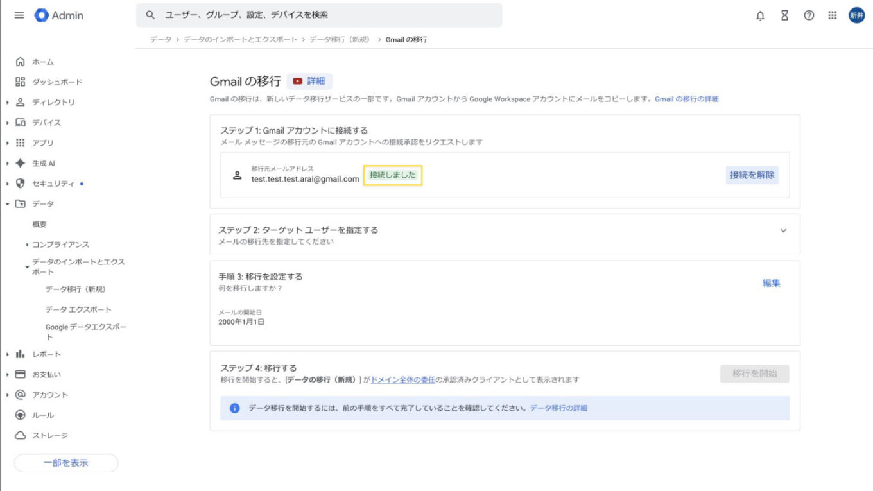Click the 接続を解除 button

tap(752, 175)
